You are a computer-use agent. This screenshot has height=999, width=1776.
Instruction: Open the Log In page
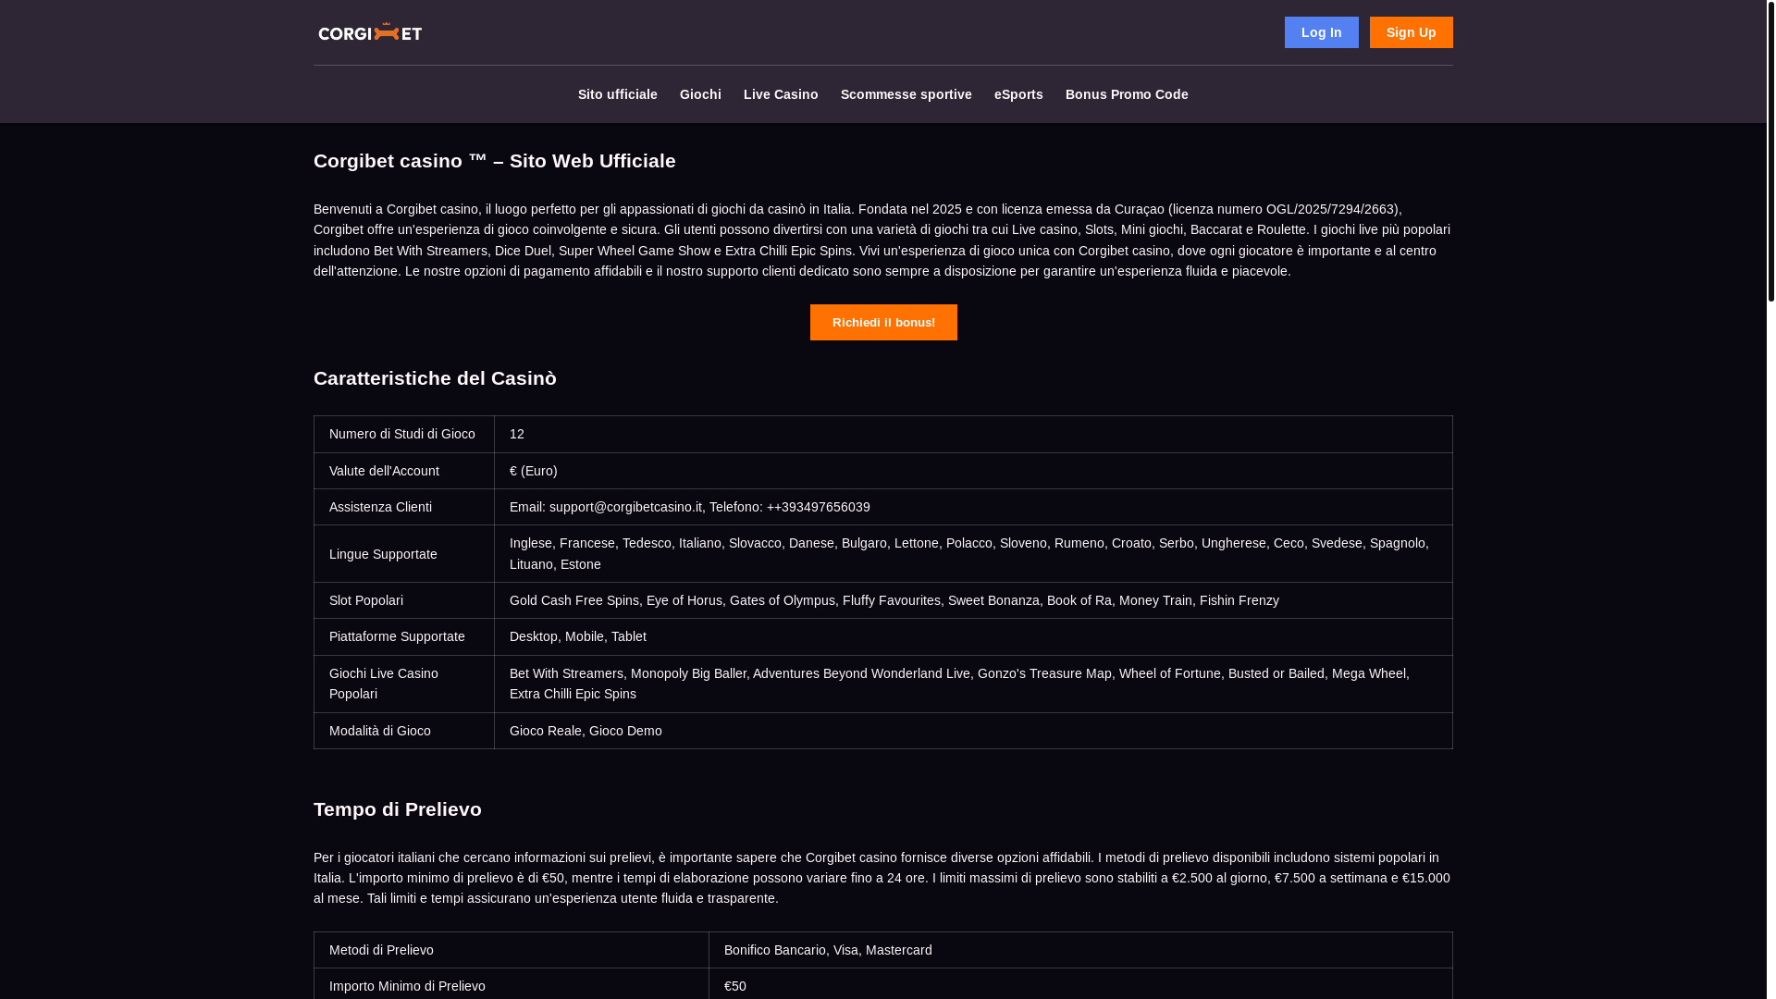click(x=1321, y=32)
